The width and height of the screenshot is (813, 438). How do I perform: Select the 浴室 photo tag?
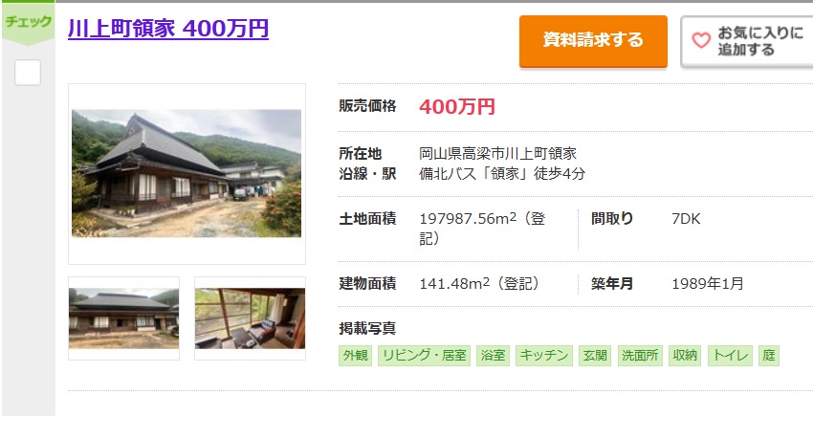493,356
